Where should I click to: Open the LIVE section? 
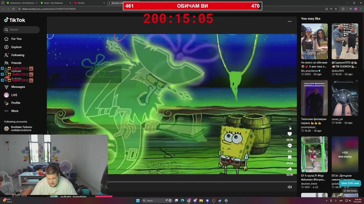coord(14,95)
